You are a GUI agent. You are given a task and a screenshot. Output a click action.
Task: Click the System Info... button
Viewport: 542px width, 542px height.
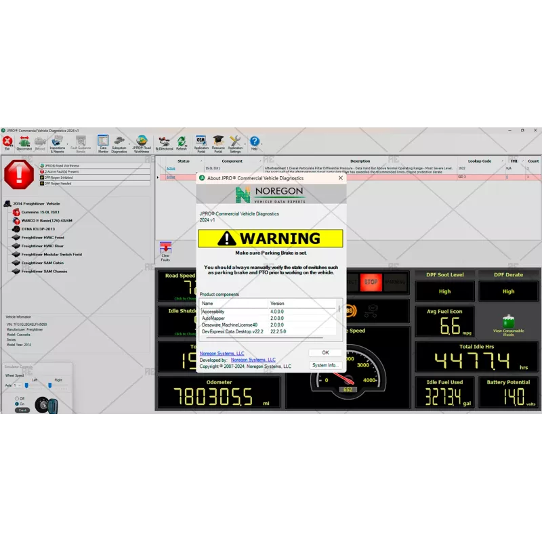point(325,365)
